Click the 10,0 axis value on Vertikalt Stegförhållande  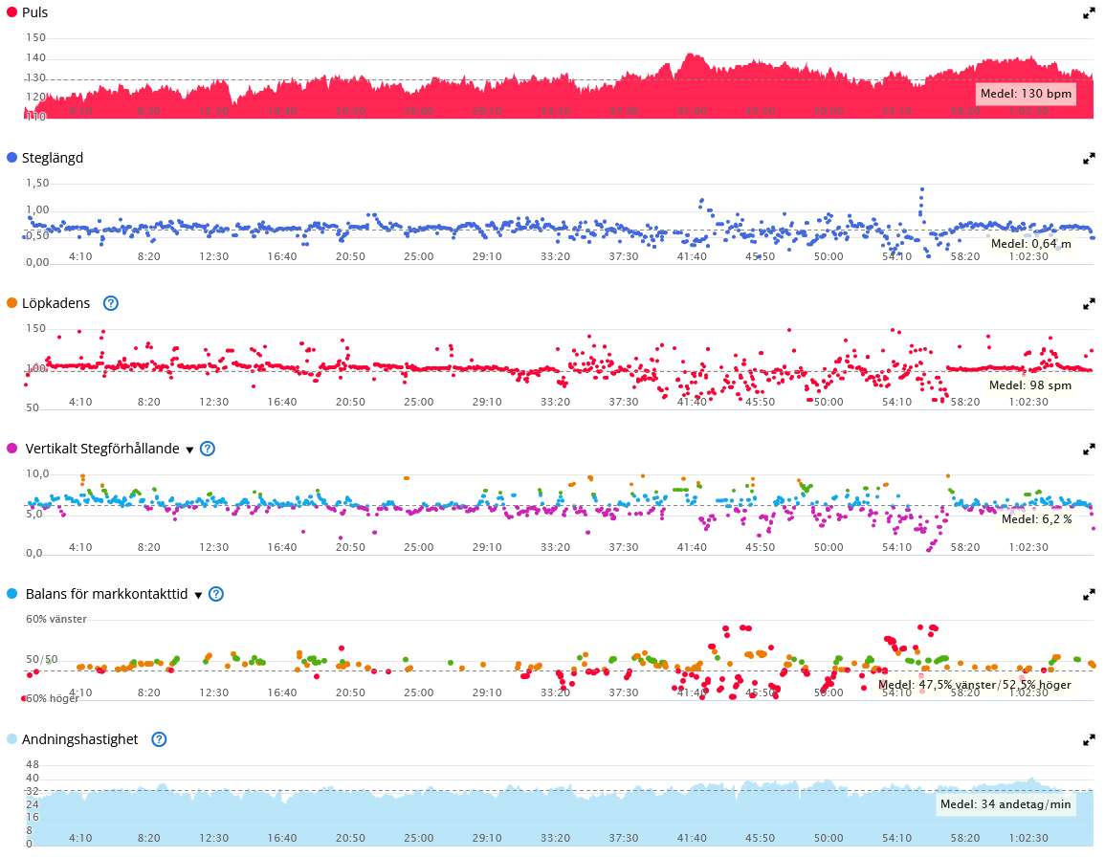tap(37, 473)
